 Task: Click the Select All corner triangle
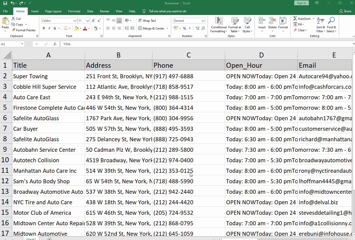tap(7, 55)
